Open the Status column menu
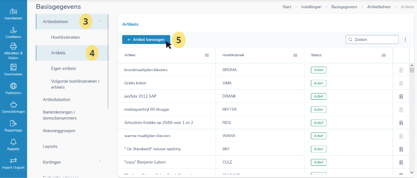Screen dimensions: 417x178 [x=384, y=55]
